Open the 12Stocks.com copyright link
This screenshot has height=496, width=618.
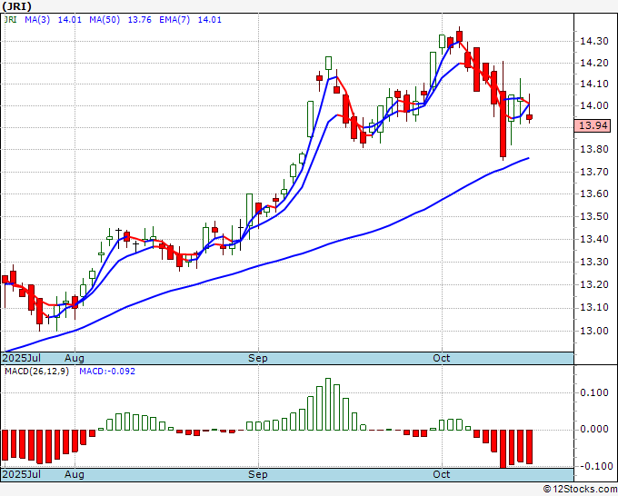(x=580, y=490)
